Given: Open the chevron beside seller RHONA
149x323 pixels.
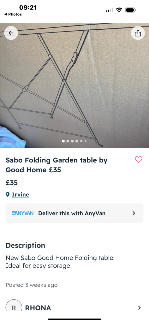Looking at the screenshot, I should click(139, 308).
